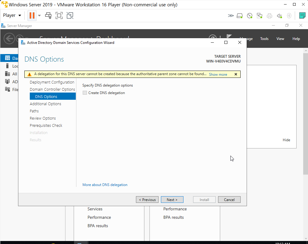
Task: Click BPA results in the right tile
Action: pos(174,217)
